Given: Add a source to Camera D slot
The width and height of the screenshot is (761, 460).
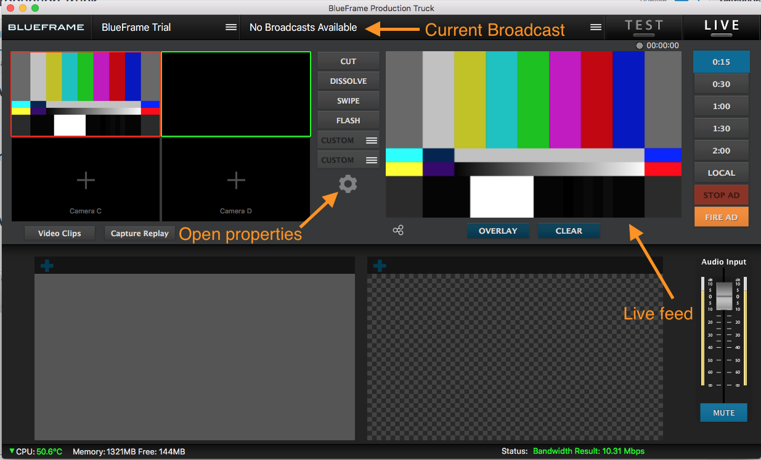Looking at the screenshot, I should [236, 180].
